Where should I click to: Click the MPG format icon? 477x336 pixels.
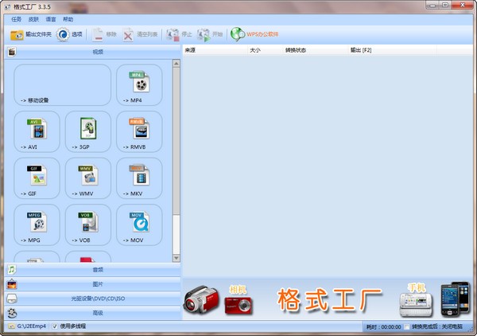[x=37, y=222]
